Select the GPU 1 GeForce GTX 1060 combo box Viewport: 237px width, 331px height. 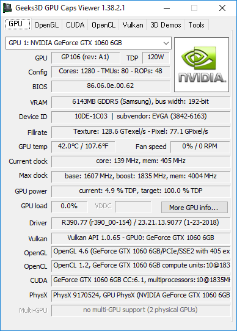pyautogui.click(x=89, y=43)
